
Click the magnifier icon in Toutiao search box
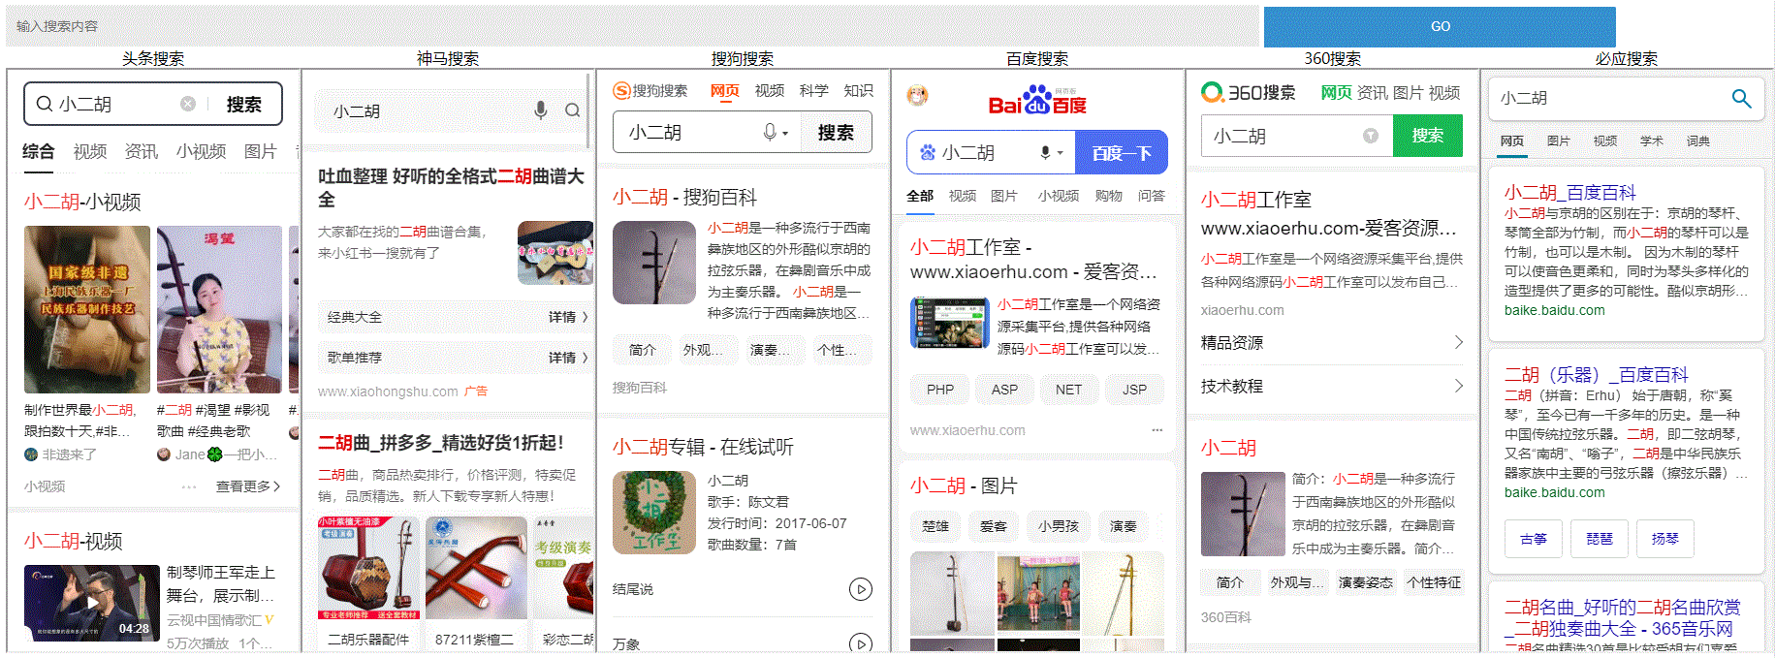(45, 104)
